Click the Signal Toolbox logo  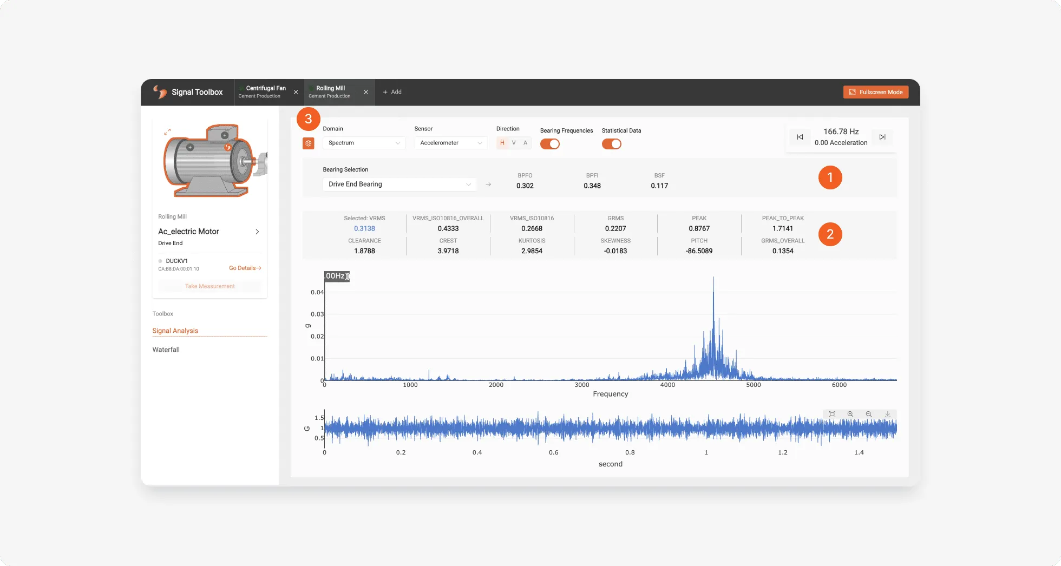[188, 92]
